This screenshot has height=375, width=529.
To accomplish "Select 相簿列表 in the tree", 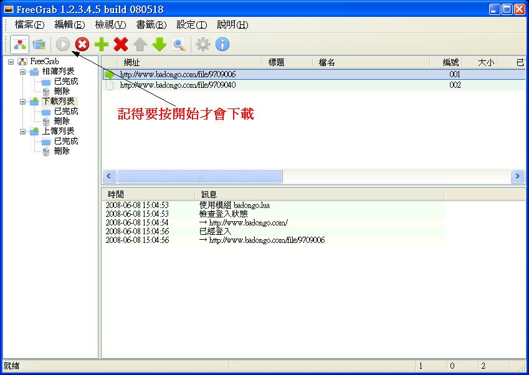I will pyautogui.click(x=58, y=71).
